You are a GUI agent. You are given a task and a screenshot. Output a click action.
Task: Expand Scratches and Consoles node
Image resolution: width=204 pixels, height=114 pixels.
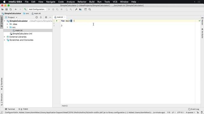pos(4,40)
